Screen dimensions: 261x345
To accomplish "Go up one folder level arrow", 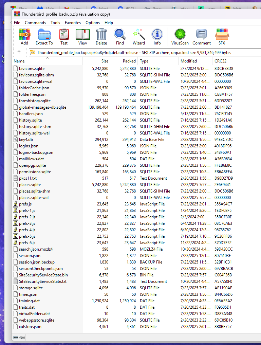I will (19, 52).
